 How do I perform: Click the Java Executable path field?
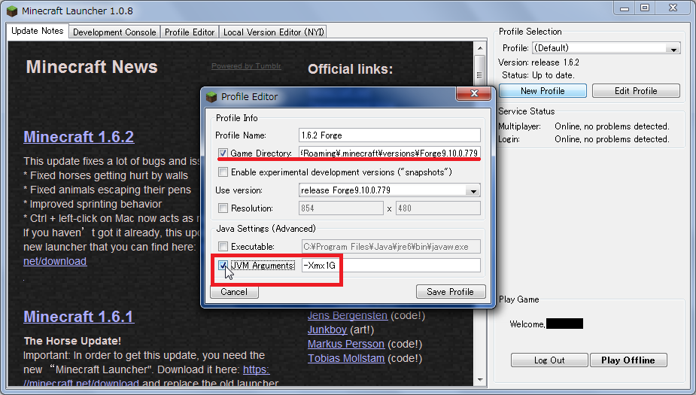391,247
